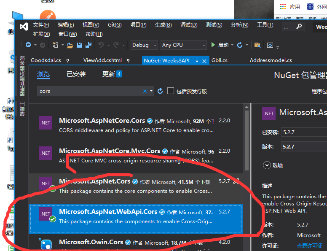Screen dimensions: 327x251
Task: Open the version 5.2.7 combo box
Action: point(304,146)
